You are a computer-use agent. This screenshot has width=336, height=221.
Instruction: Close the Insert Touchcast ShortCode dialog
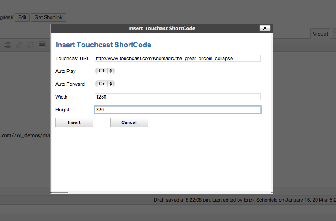[x=265, y=28]
